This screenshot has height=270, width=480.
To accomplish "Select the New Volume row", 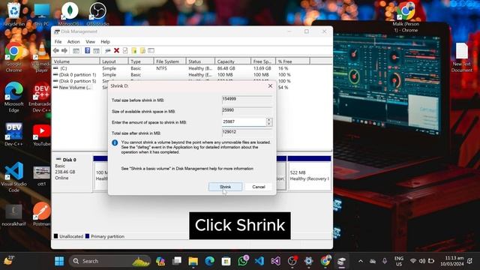I will click(x=73, y=88).
